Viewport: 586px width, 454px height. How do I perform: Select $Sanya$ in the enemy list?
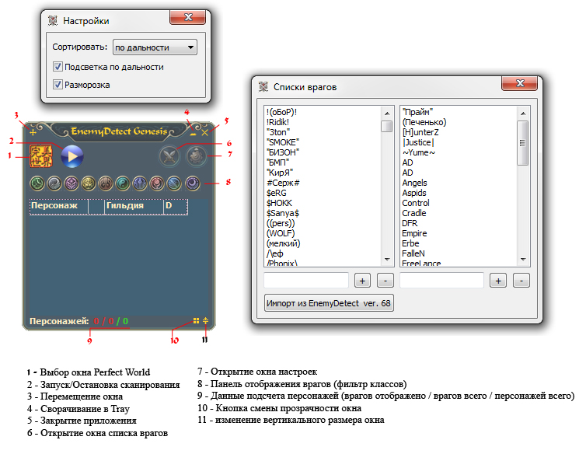coord(283,213)
